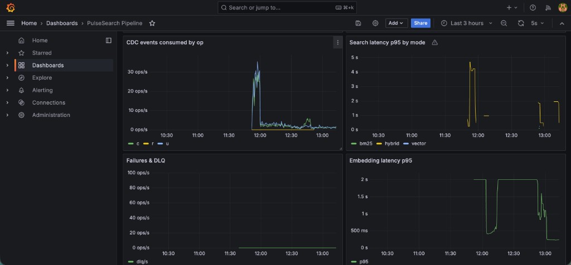Click Dashboards breadcrumb link
This screenshot has height=265, width=571.
pyautogui.click(x=62, y=23)
